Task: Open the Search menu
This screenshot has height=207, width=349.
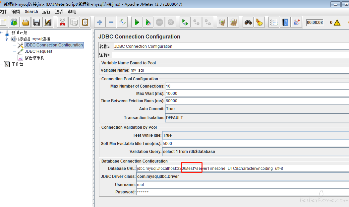Action: pyautogui.click(x=31, y=12)
